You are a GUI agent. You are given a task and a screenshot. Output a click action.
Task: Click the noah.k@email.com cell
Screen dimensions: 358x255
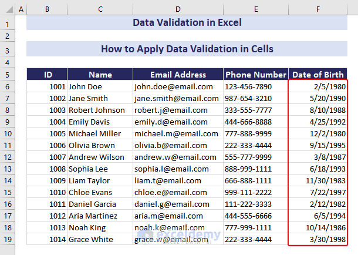(x=178, y=227)
